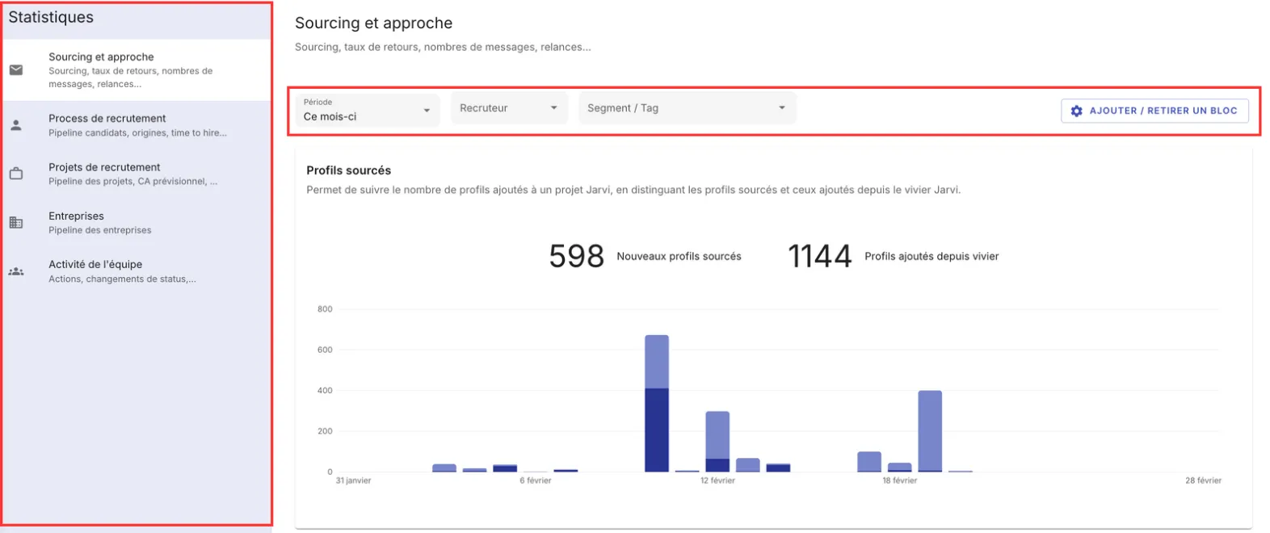Viewport: 1270px width, 533px height.
Task: Click the 598 Nouveaux profils sourcés figure
Action: pyautogui.click(x=576, y=257)
